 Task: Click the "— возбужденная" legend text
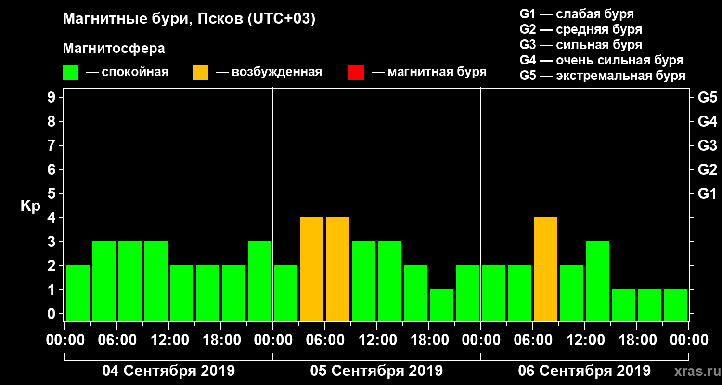point(269,72)
